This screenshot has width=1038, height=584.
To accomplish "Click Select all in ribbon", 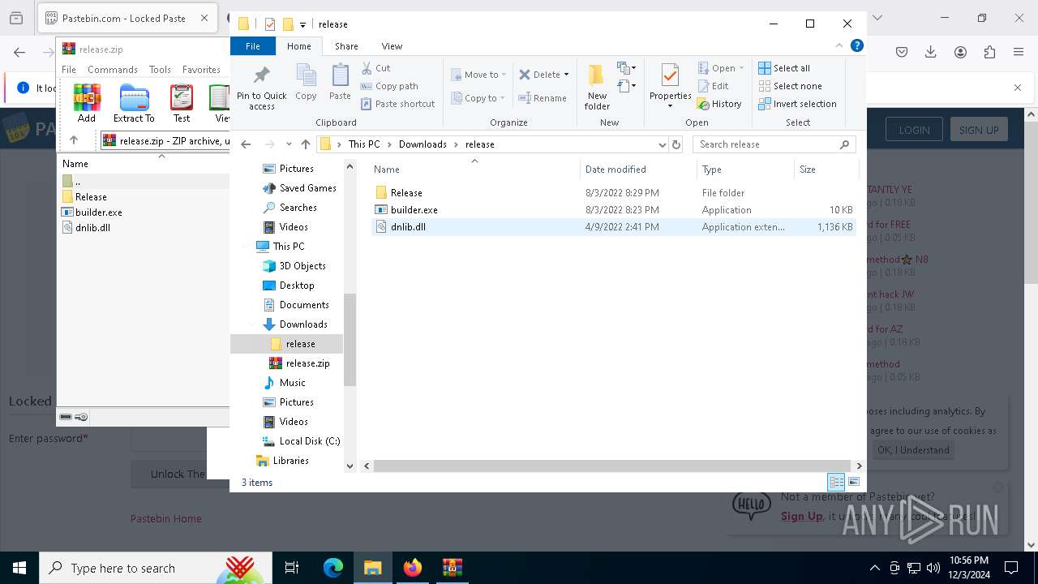I will (784, 68).
